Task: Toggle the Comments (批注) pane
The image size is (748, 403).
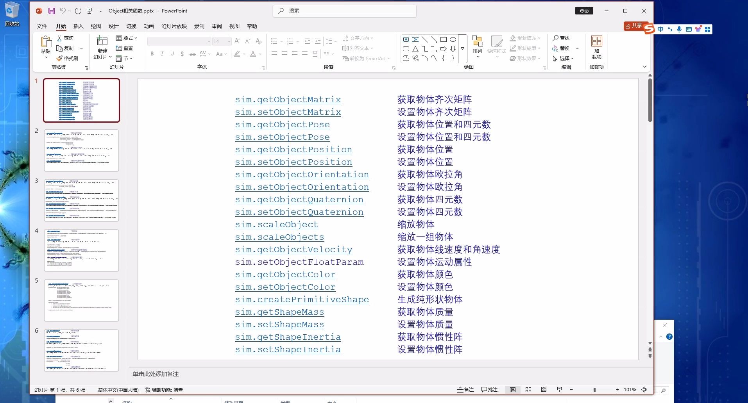Action: pyautogui.click(x=489, y=390)
